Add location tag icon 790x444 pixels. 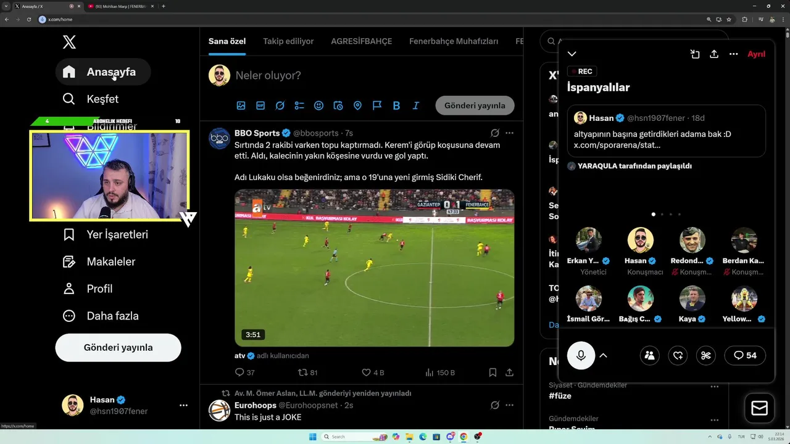click(x=357, y=105)
